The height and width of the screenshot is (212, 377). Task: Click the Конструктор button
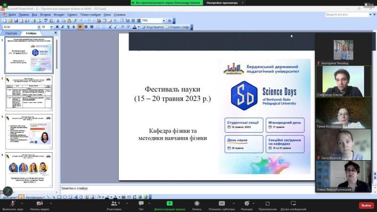coord(153,27)
